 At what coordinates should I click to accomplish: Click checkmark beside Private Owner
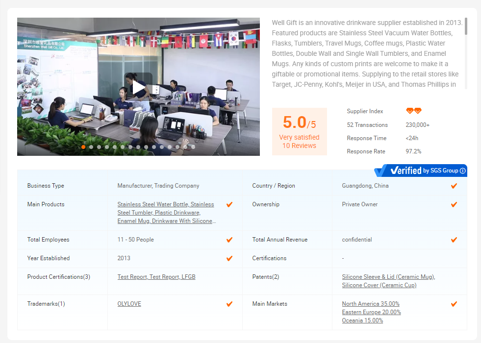click(454, 204)
